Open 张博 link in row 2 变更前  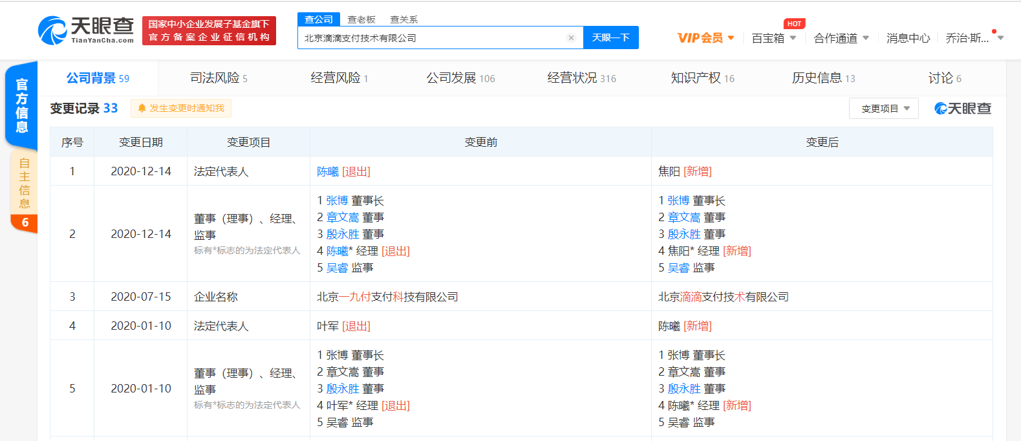click(x=337, y=200)
